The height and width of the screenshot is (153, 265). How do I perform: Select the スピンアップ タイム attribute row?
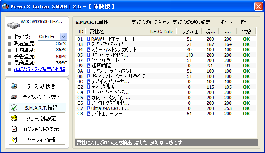tap(166, 44)
